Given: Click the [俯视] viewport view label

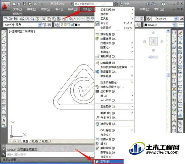Looking at the screenshot, I should 17,31.
